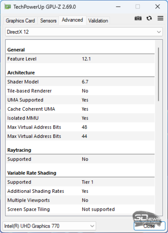
Task: Click the Close button
Action: pyautogui.click(x=150, y=226)
